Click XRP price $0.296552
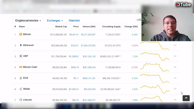This screenshot has height=109, width=194. pyautogui.click(x=74, y=57)
